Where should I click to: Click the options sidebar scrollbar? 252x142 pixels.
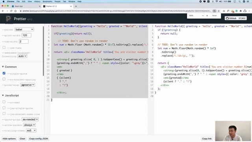(43, 51)
